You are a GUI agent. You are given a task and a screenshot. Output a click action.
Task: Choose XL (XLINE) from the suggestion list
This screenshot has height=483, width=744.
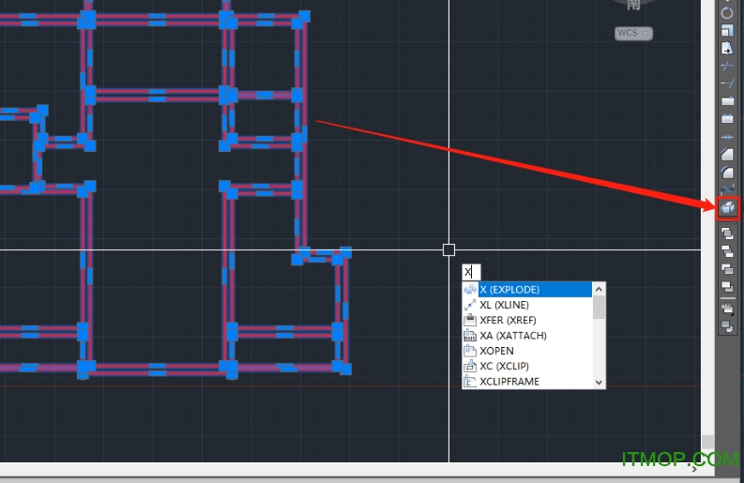[527, 305]
